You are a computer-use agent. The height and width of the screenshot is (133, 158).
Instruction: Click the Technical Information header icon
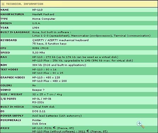coord(3,4)
